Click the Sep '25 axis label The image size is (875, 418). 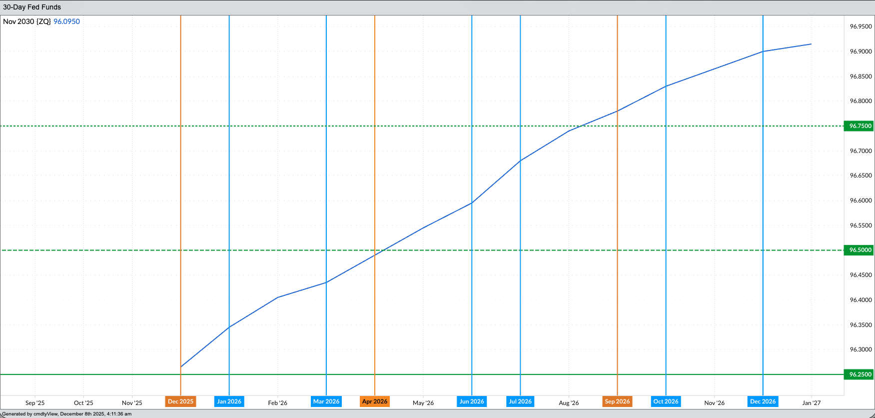[x=35, y=403]
